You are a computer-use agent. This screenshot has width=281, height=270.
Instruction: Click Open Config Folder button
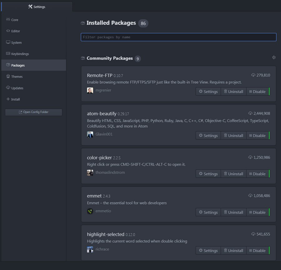pyautogui.click(x=34, y=112)
